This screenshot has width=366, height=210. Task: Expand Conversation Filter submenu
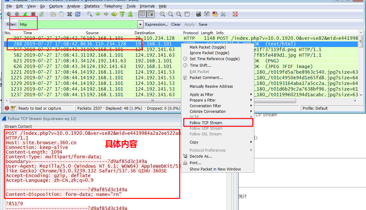[218, 106]
